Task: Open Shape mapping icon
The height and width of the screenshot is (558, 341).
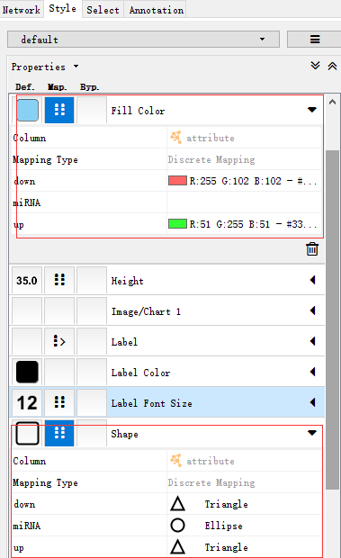Action: click(59, 433)
